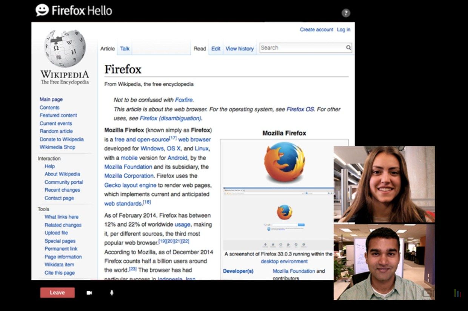The image size is (468, 311).
Task: Click the Firefox Hello smiley logo
Action: pyautogui.click(x=42, y=10)
